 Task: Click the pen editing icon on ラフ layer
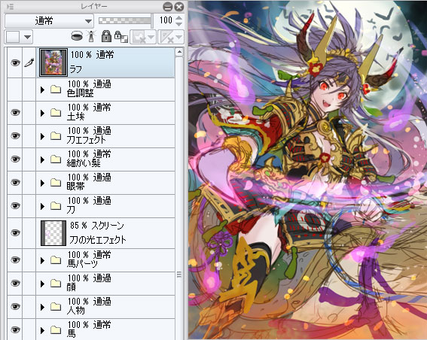pyautogui.click(x=29, y=62)
